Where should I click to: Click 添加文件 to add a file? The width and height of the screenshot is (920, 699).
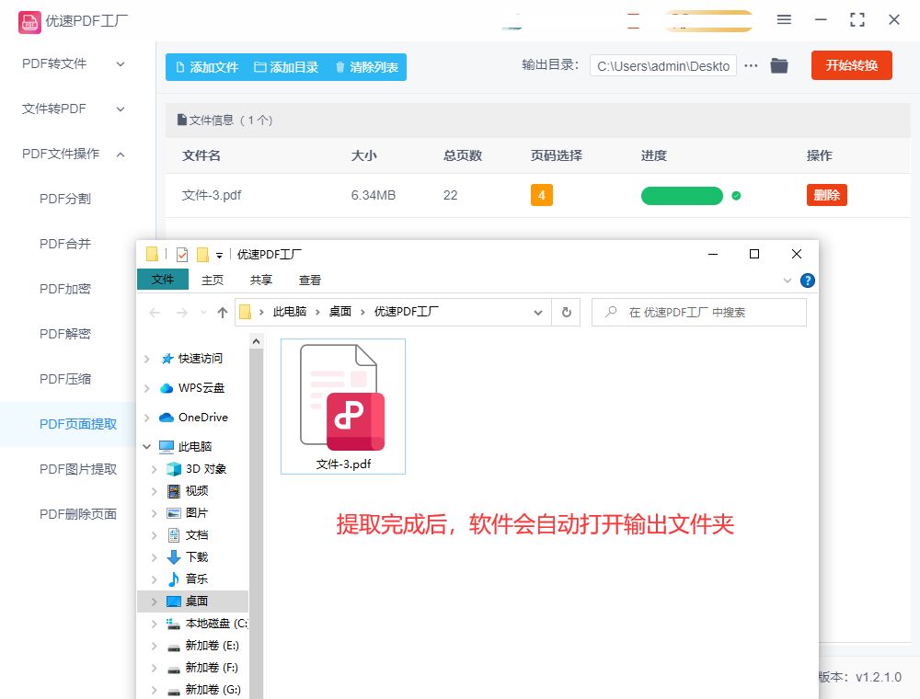[x=207, y=67]
